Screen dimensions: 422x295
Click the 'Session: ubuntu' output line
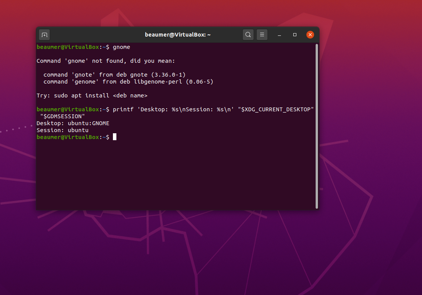click(x=62, y=130)
